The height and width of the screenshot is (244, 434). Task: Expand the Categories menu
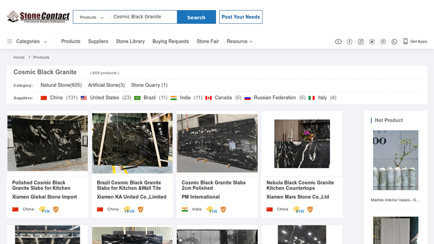[27, 41]
